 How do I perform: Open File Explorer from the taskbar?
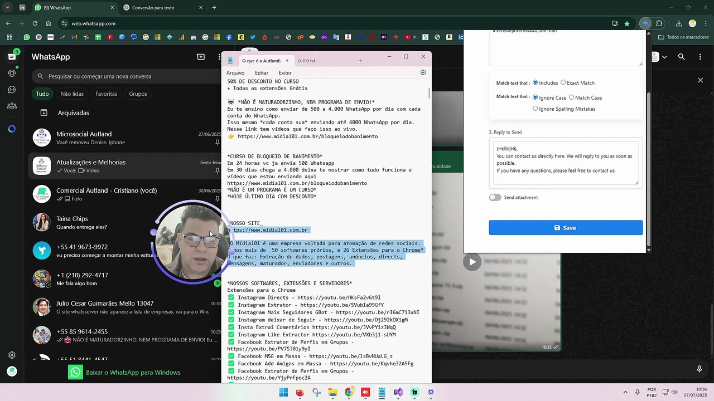tap(332, 392)
